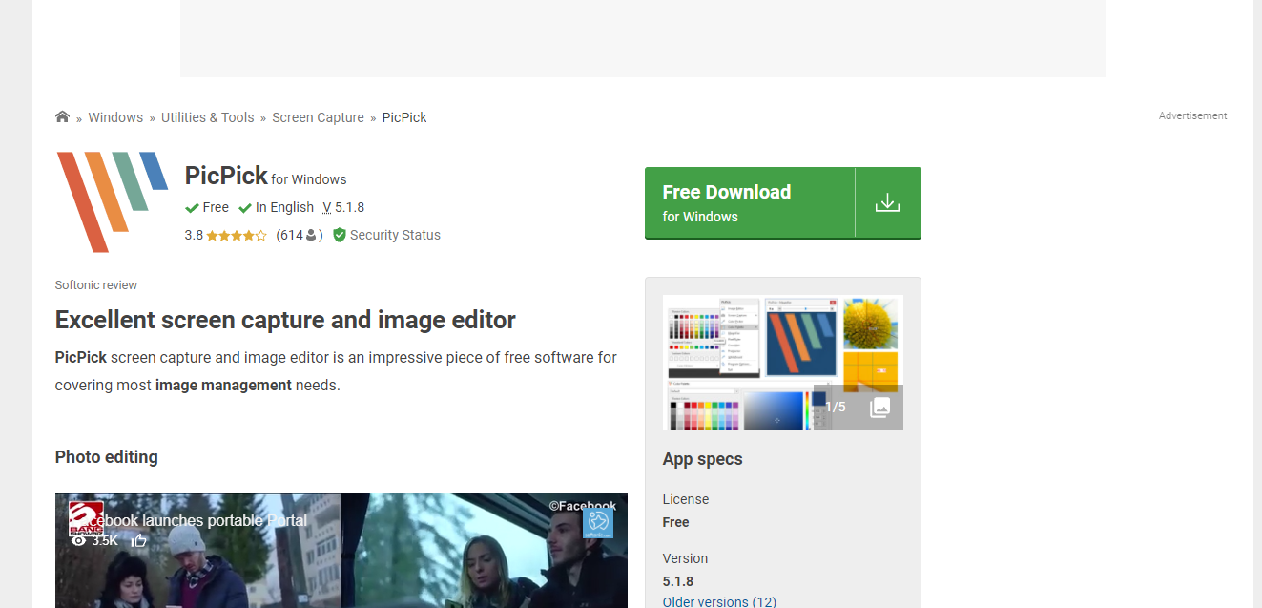Click the 614 user reviews count
The image size is (1262, 608).
[300, 235]
